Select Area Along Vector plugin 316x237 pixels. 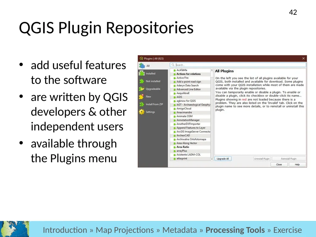(190, 143)
